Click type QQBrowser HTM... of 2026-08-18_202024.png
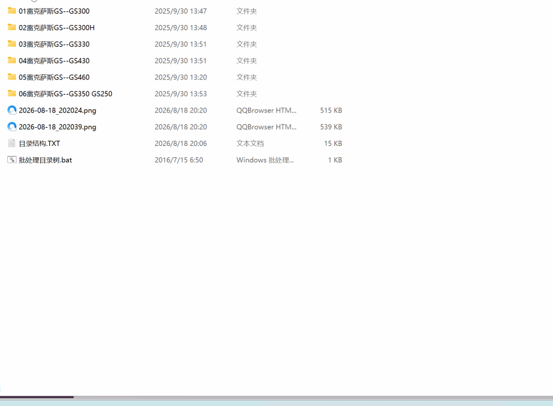 tap(266, 110)
